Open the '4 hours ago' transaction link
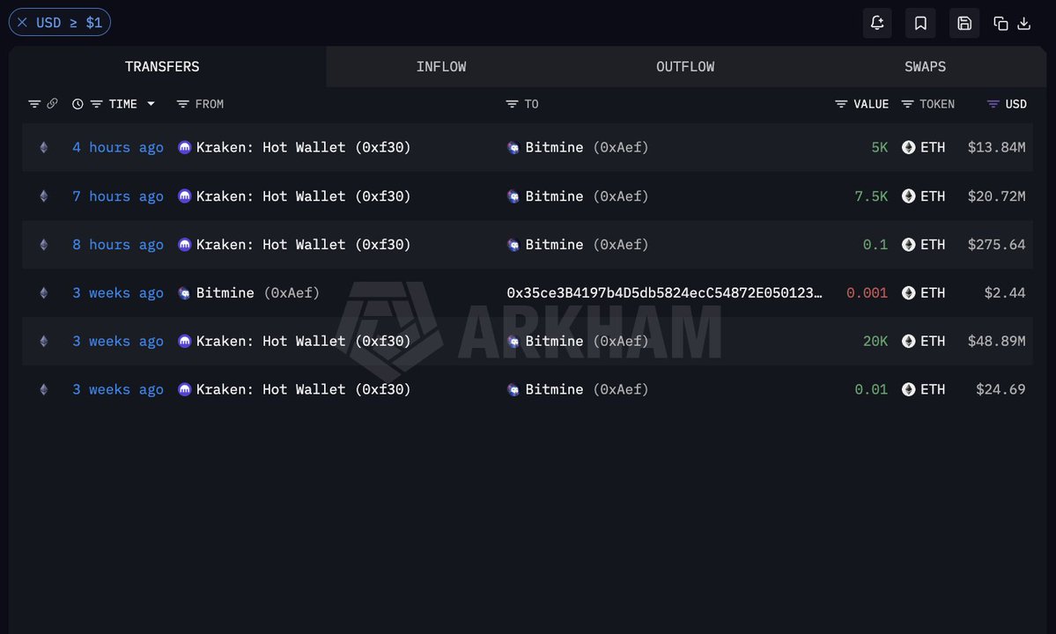Image resolution: width=1056 pixels, height=634 pixels. (118, 147)
